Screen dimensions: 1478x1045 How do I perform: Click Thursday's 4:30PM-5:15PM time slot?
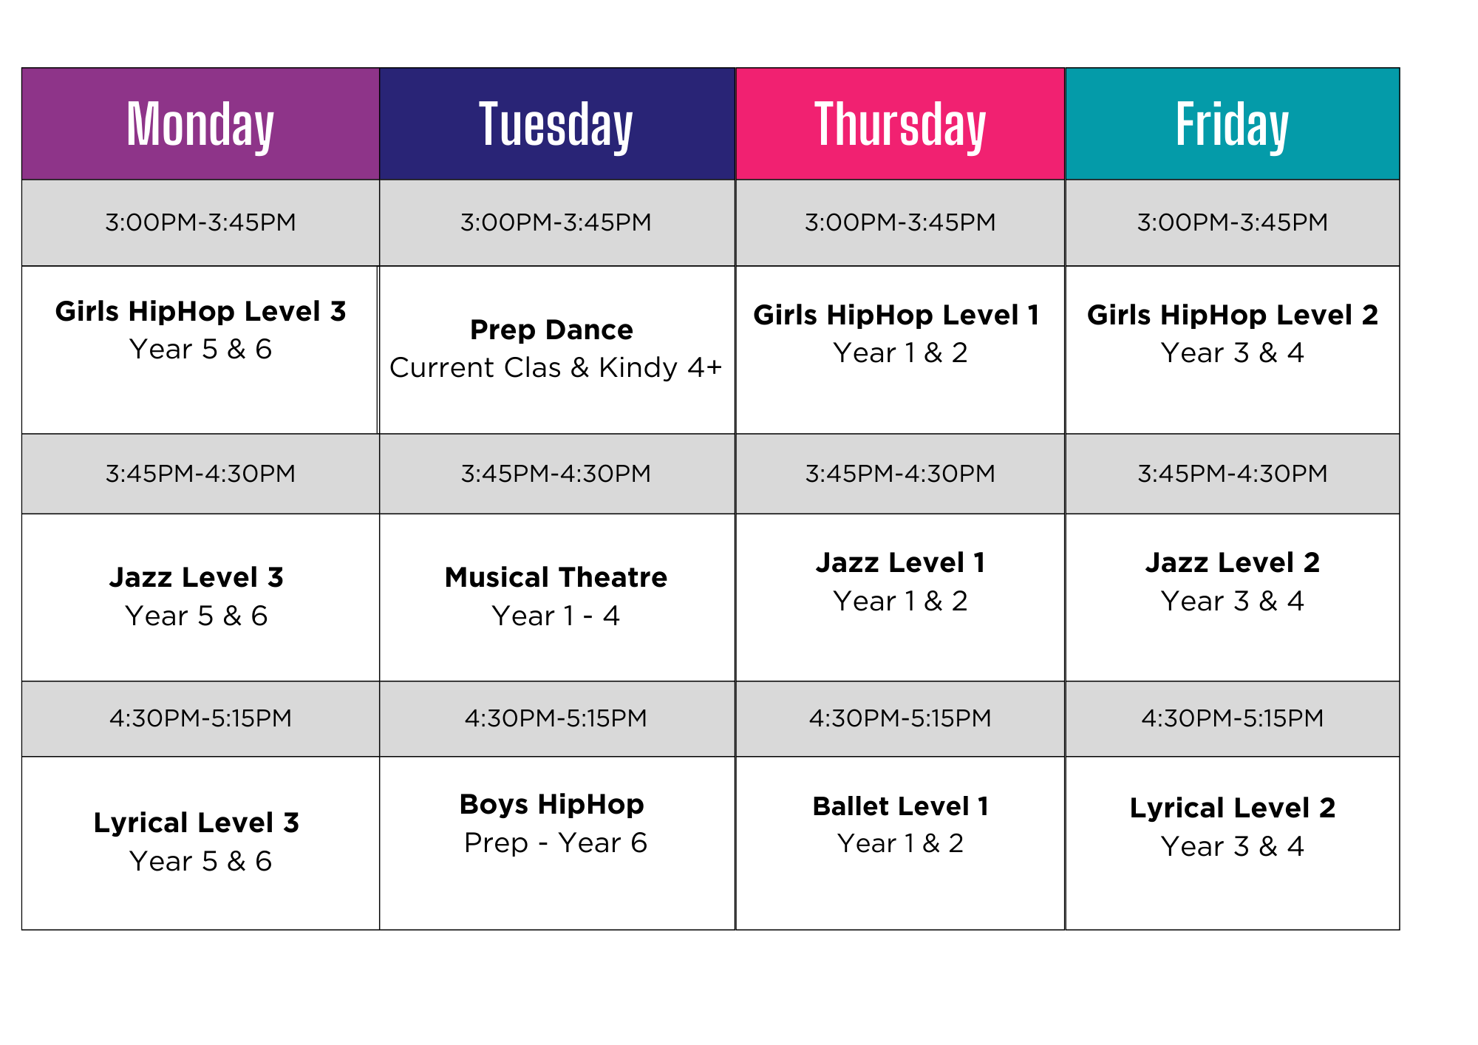tap(899, 718)
